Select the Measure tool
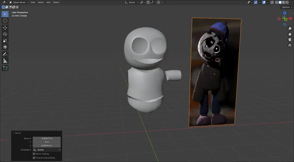 5,61
